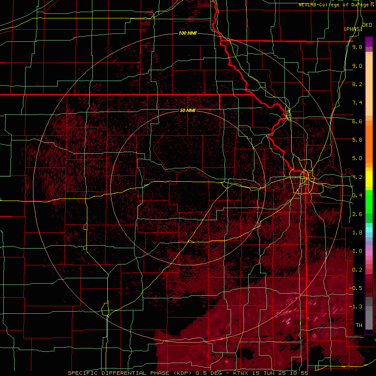This screenshot has height=376, width=376.
Task: Click the 1.8 legend value
Action: pyautogui.click(x=357, y=233)
